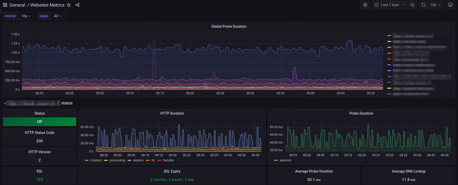Click the seconds legend color swatch
The height and width of the screenshot is (185, 458).
(x=276, y=160)
